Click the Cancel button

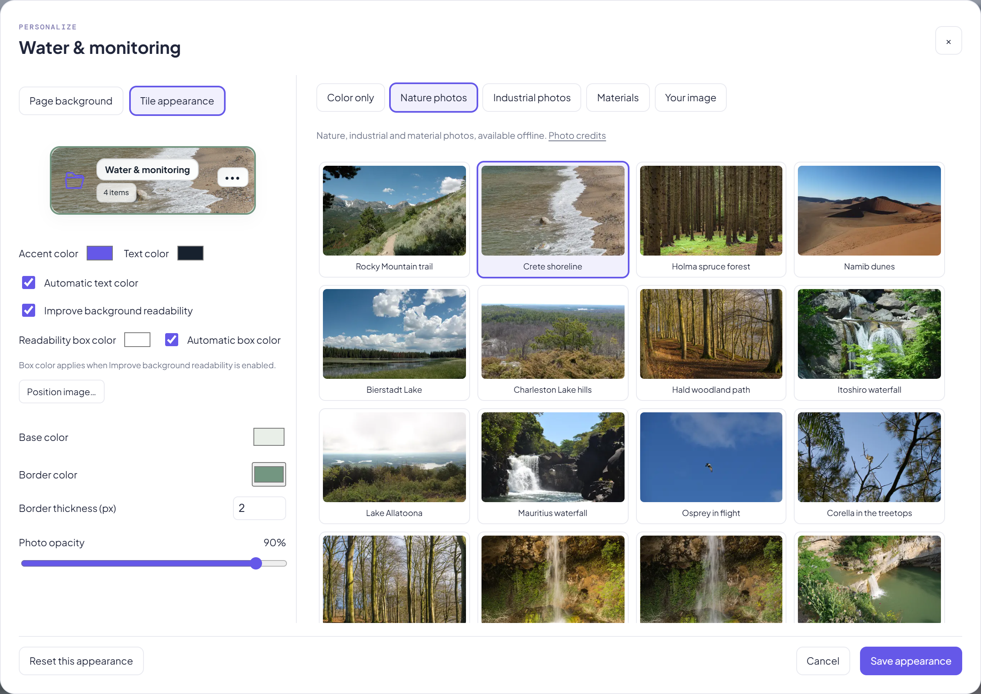tap(823, 661)
